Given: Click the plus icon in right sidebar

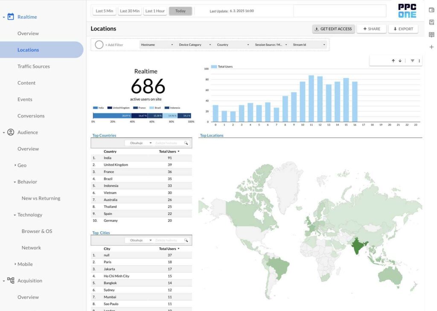Looking at the screenshot, I should pyautogui.click(x=431, y=47).
